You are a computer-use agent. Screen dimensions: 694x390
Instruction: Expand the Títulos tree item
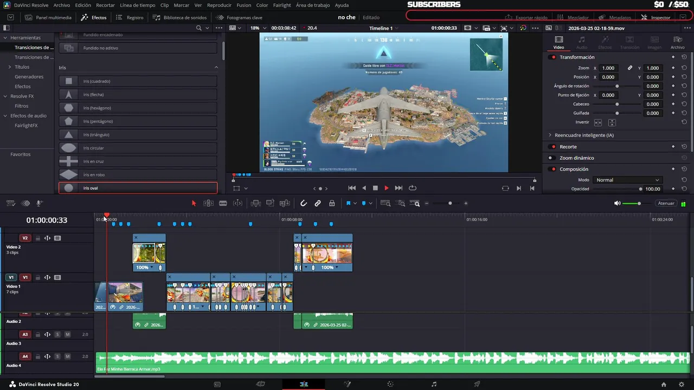(x=9, y=67)
